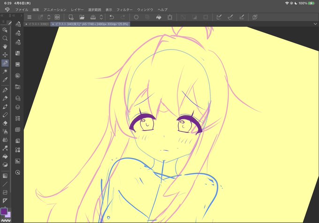Open the Layer palette stack icon
The height and width of the screenshot is (223, 319).
coord(18,107)
